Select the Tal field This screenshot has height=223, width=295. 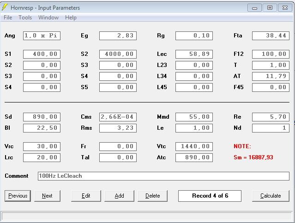tap(118, 158)
